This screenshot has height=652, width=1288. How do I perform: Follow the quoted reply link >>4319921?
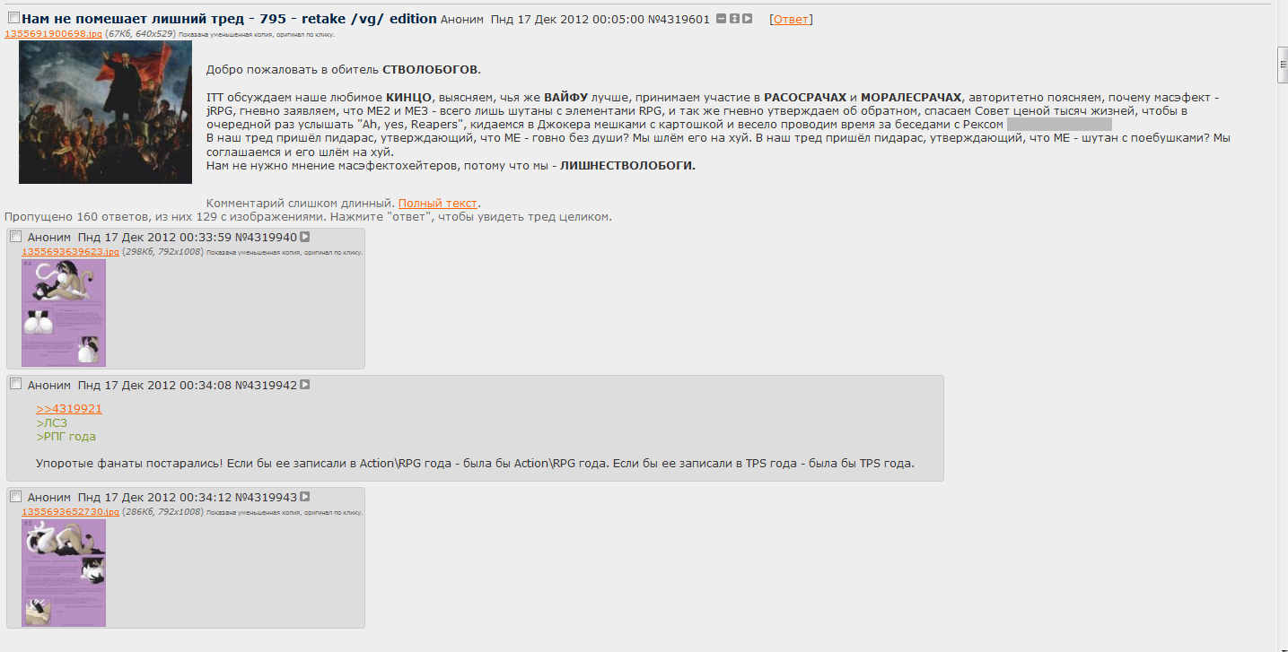[69, 408]
